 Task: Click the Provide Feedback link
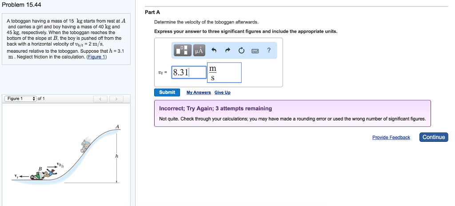[391, 137]
